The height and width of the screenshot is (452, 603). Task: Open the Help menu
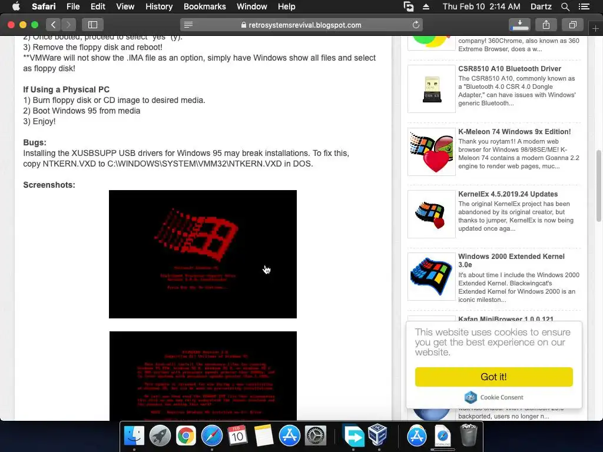(x=287, y=6)
